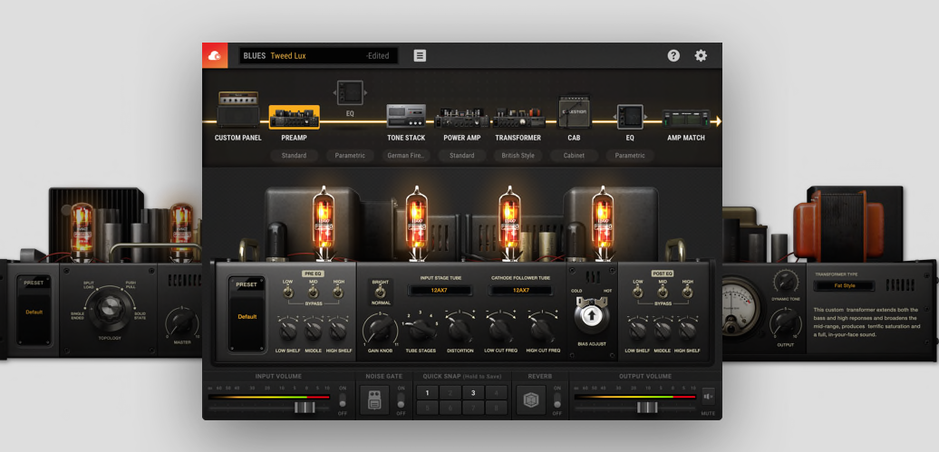Select the highlighted Preamp module
Viewport: 939px width, 452px height.
click(294, 118)
